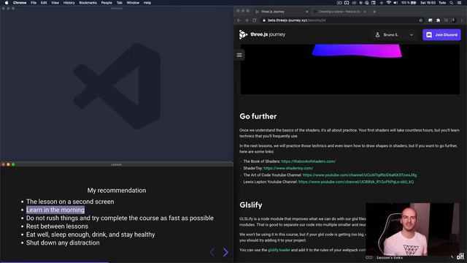Click the 'Do not rush things' bullet
467x263 pixels.
120,218
